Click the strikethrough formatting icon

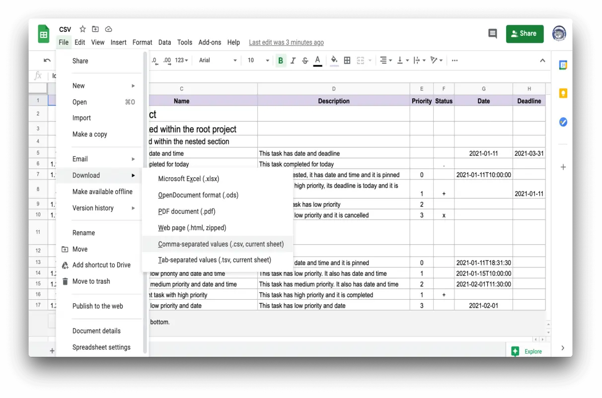pyautogui.click(x=305, y=61)
